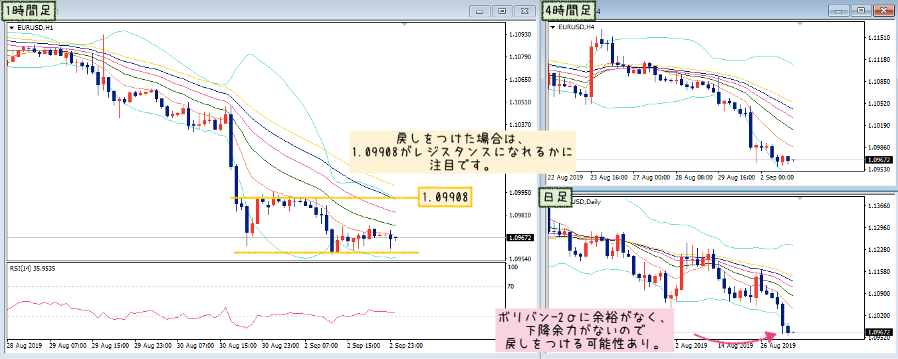Click the 1.09810 price axis value
Viewport: 898px width, 359px height.
click(519, 215)
